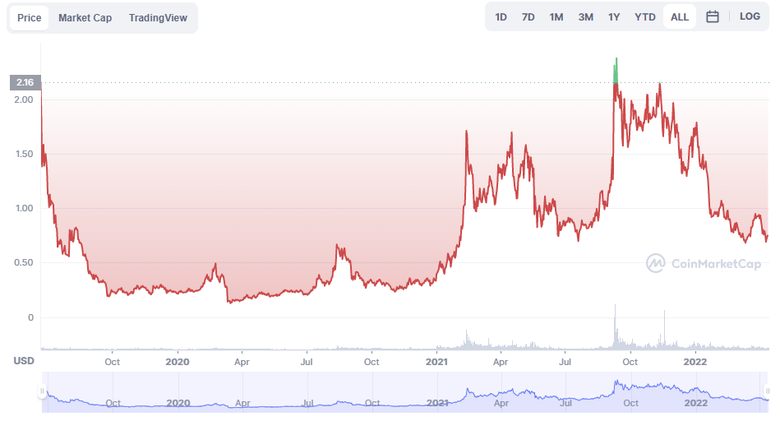
Task: Click the 2.00 y-axis label
Action: [24, 99]
